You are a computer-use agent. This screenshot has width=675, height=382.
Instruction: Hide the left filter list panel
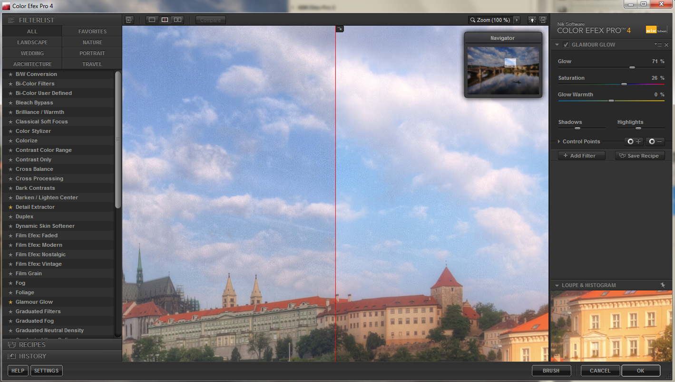[x=129, y=20]
